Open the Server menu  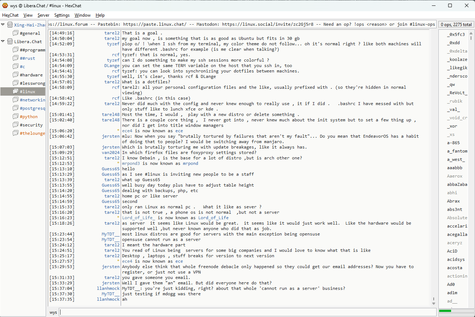point(43,15)
